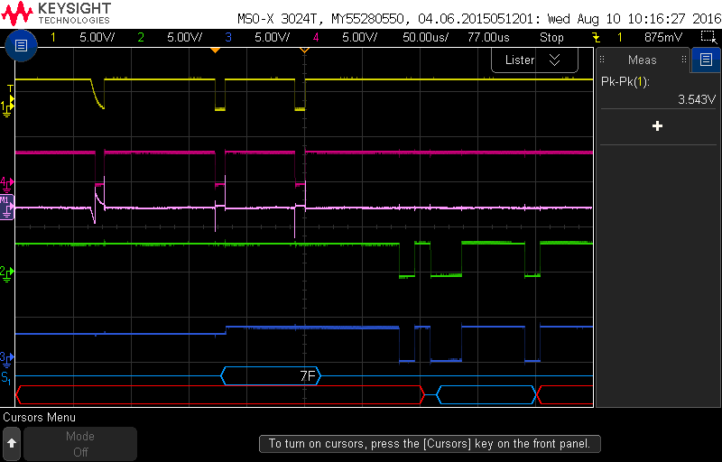Open the Meas sidebar tab

click(x=643, y=60)
